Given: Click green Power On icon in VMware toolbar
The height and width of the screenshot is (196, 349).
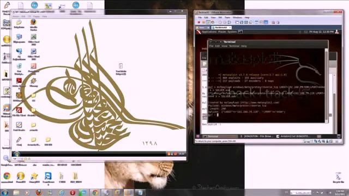Looking at the screenshot, I should [x=208, y=22].
